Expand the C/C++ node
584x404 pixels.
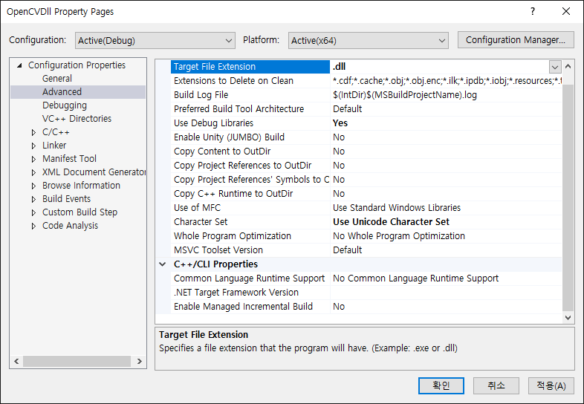click(33, 132)
